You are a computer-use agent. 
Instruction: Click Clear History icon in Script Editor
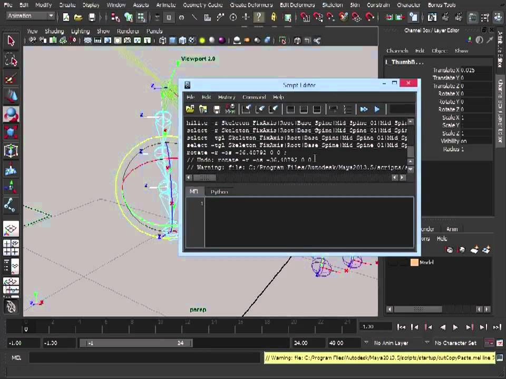[x=247, y=109]
